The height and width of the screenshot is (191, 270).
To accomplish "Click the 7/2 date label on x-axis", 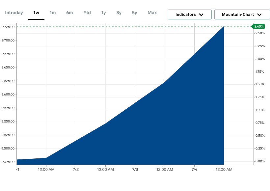I will click(x=76, y=170).
